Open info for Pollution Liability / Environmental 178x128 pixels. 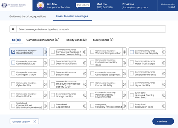[x=124, y=95]
